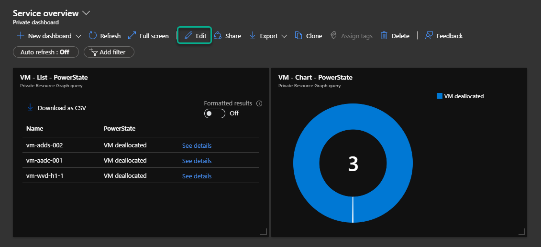Click the VM - Chart - PowerState title
This screenshot has width=541, height=247.
(315, 77)
